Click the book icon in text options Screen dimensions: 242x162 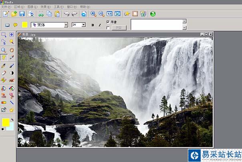[x=7, y=25]
